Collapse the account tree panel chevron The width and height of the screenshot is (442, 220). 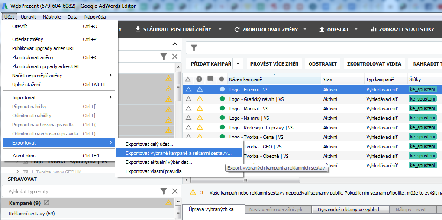175,44
